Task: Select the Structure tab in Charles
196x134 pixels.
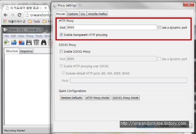Action: pyautogui.click(x=12, y=51)
